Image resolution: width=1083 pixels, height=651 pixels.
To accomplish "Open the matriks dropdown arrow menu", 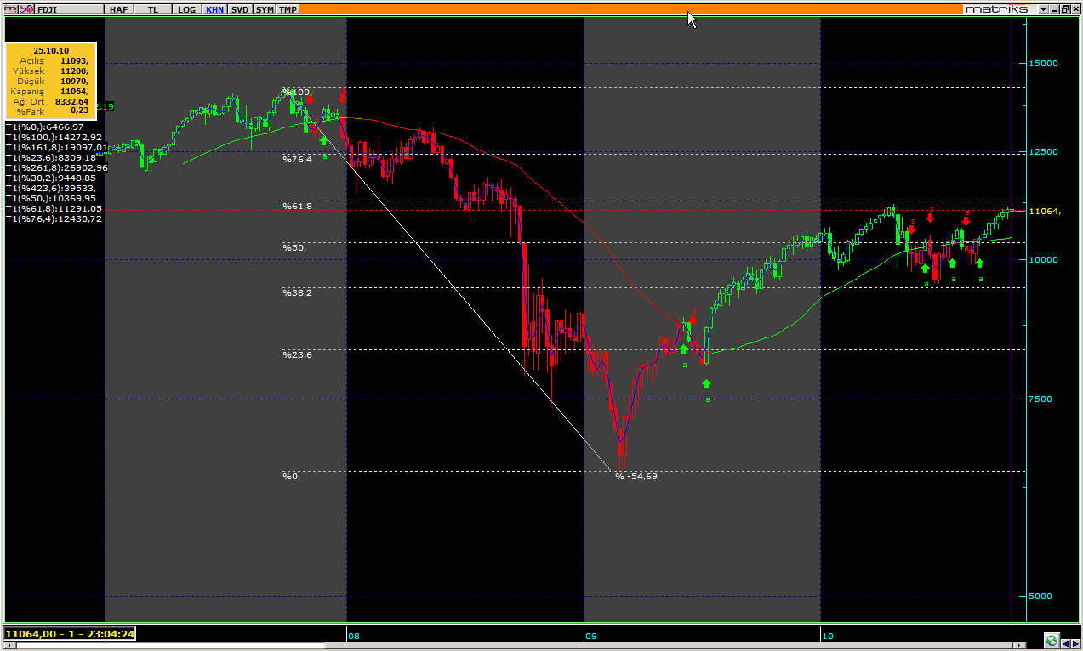I will coord(1043,8).
